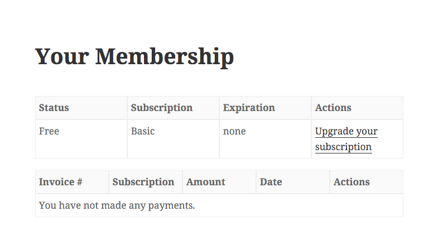The image size is (438, 240).
Task: Select the Actions header in the invoice table
Action: (x=352, y=182)
